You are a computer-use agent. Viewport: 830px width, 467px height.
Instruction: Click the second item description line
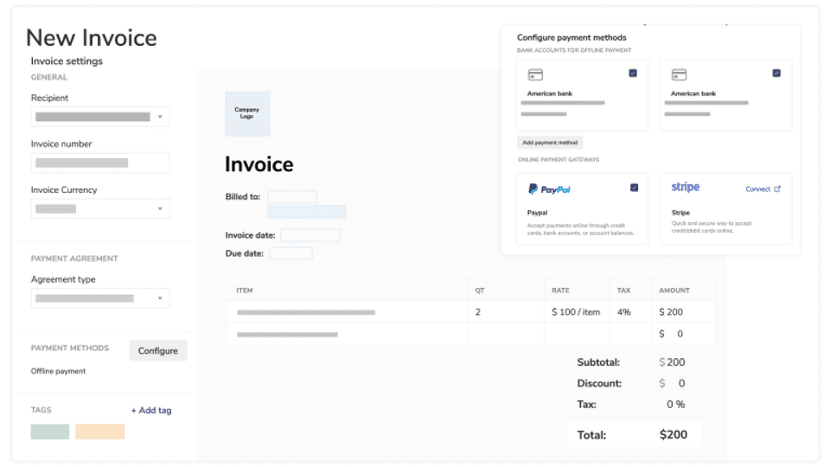coord(287,335)
